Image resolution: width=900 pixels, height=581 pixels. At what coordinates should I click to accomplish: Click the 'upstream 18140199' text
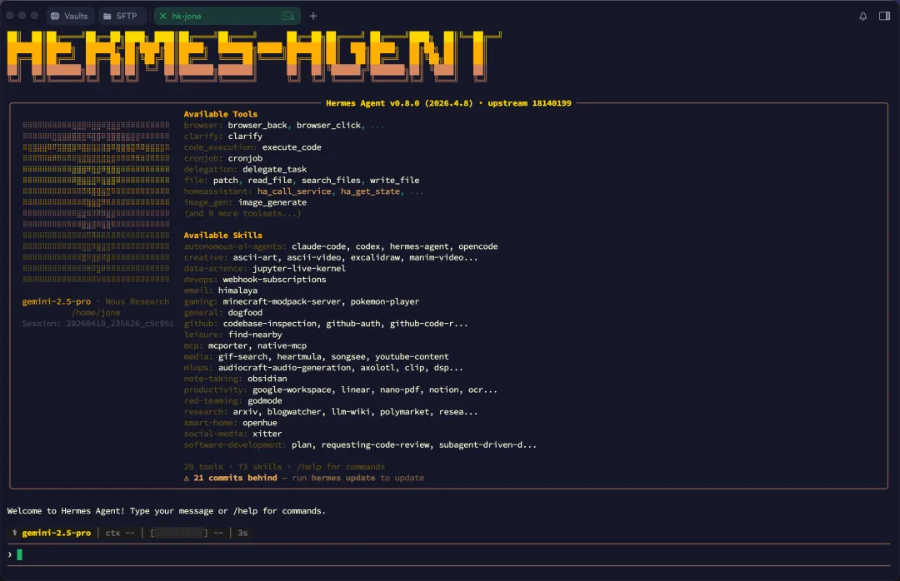(x=529, y=103)
